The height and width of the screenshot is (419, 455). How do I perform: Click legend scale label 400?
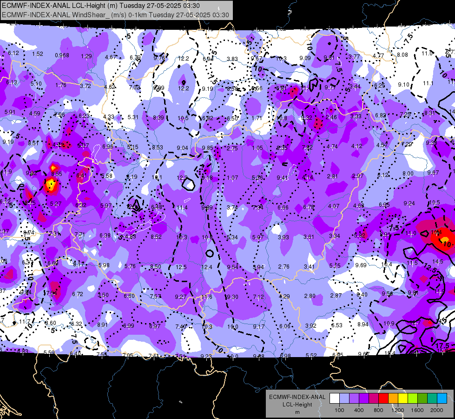click(x=359, y=410)
